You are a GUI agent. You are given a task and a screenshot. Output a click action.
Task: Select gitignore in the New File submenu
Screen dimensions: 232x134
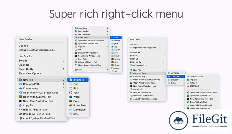pos(78,80)
